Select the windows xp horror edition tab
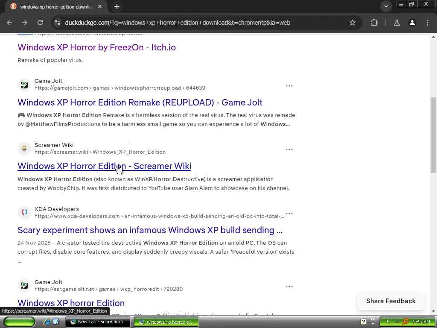This screenshot has width=437, height=328. (x=56, y=7)
